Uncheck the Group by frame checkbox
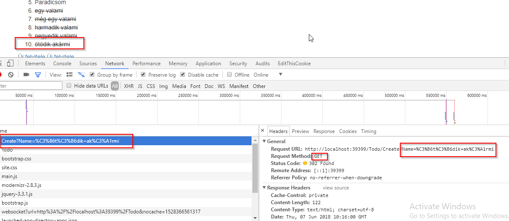509x221 pixels. tap(92, 75)
